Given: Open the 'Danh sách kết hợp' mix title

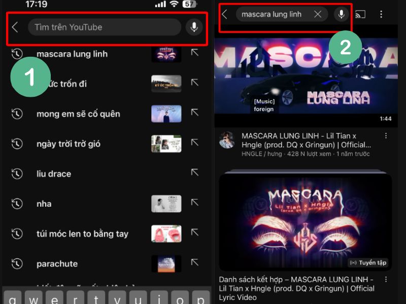Looking at the screenshot, I should click(297, 288).
